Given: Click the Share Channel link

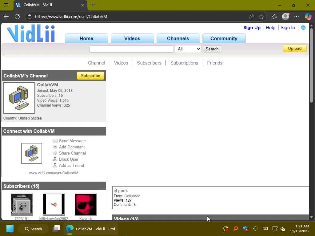Looking at the screenshot, I should (72, 153).
